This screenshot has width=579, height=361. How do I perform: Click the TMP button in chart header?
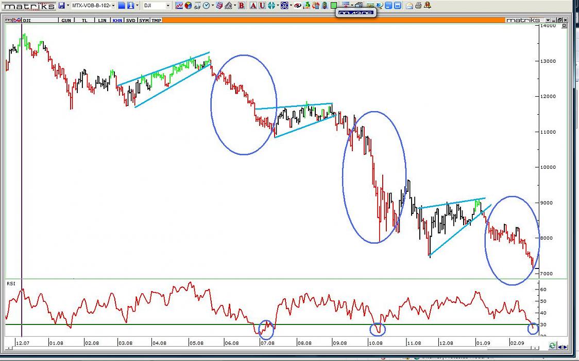point(156,21)
